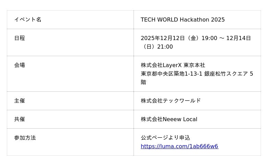Open the luma.com registration link

179,146
